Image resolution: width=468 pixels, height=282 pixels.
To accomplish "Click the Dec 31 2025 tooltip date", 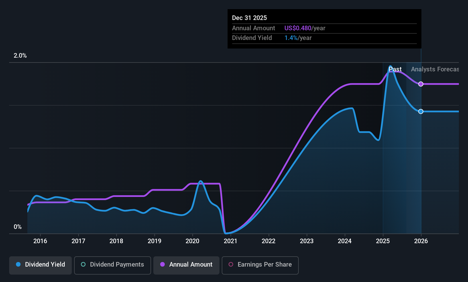I will (x=249, y=18).
